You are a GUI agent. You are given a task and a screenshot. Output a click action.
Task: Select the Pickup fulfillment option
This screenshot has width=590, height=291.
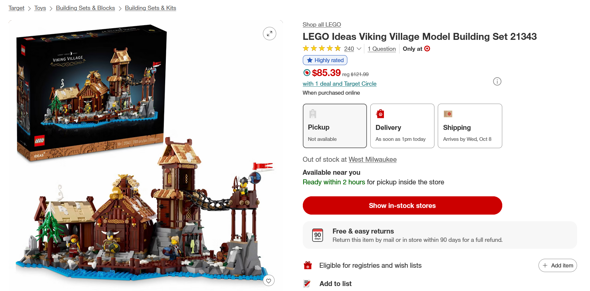tap(335, 126)
